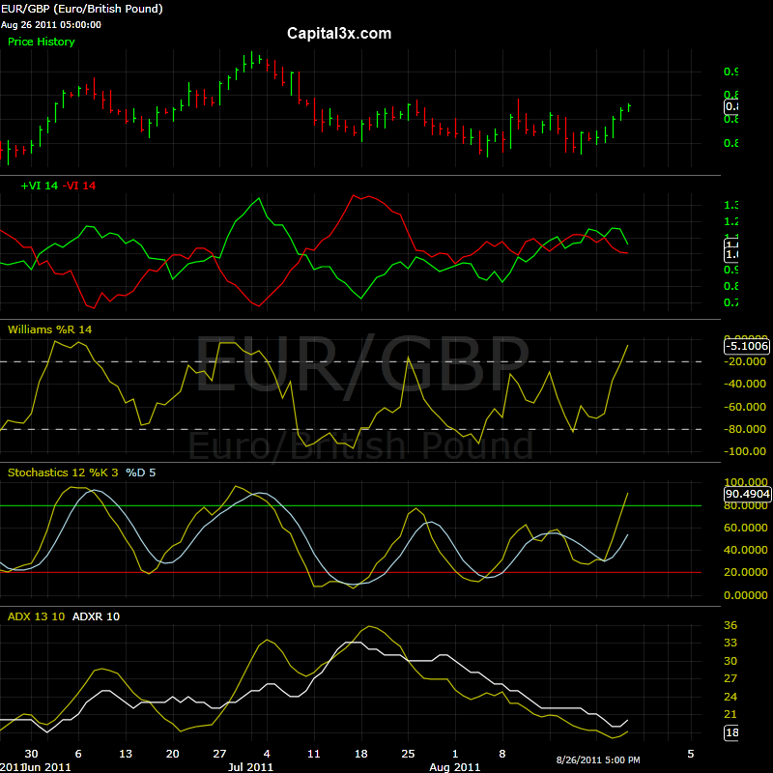Click the -100.00 Williams scale value
Image resolution: width=773 pixels, height=773 pixels.
coord(745,451)
